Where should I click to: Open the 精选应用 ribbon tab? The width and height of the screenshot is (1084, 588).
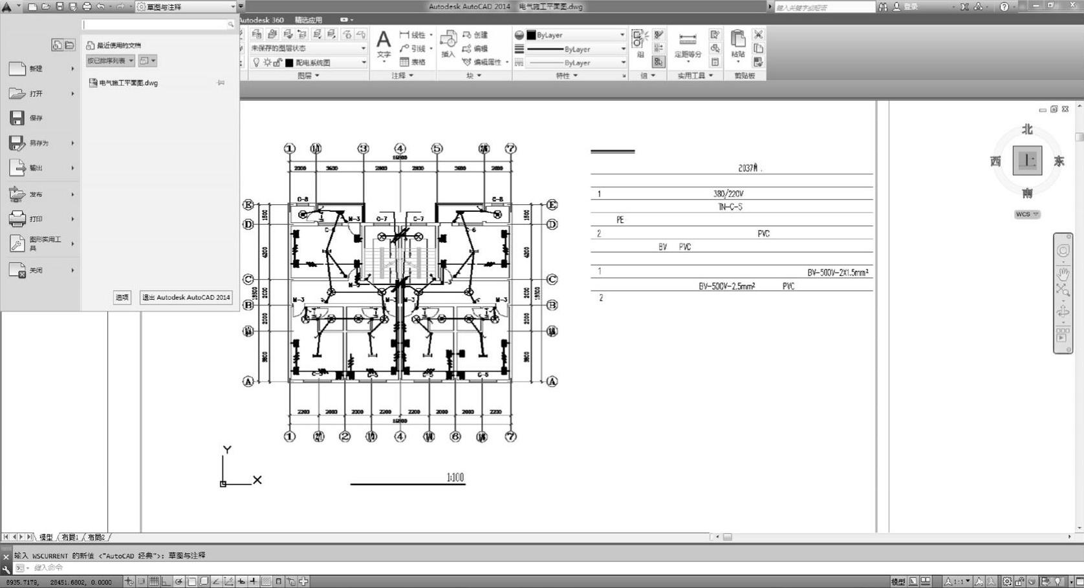(x=309, y=20)
